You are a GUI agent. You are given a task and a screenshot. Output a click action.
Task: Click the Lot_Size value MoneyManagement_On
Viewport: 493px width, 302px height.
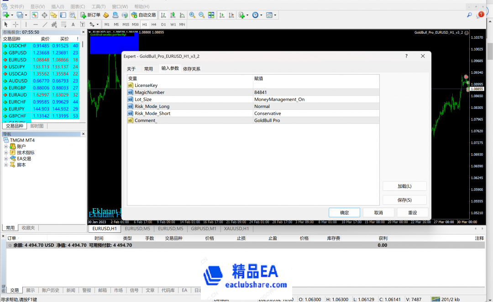tap(279, 99)
